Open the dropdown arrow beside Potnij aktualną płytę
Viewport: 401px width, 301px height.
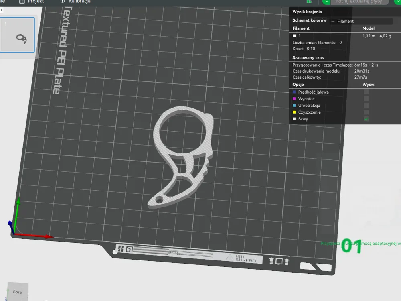(x=326, y=2)
